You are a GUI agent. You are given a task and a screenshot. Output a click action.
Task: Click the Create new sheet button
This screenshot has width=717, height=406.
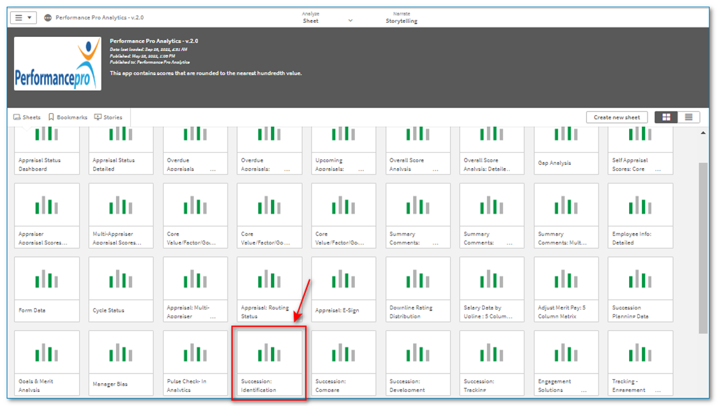pos(616,116)
